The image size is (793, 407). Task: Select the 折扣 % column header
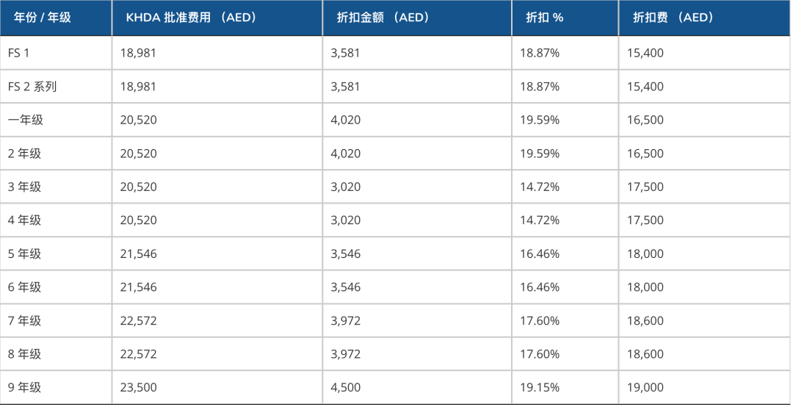pos(545,18)
